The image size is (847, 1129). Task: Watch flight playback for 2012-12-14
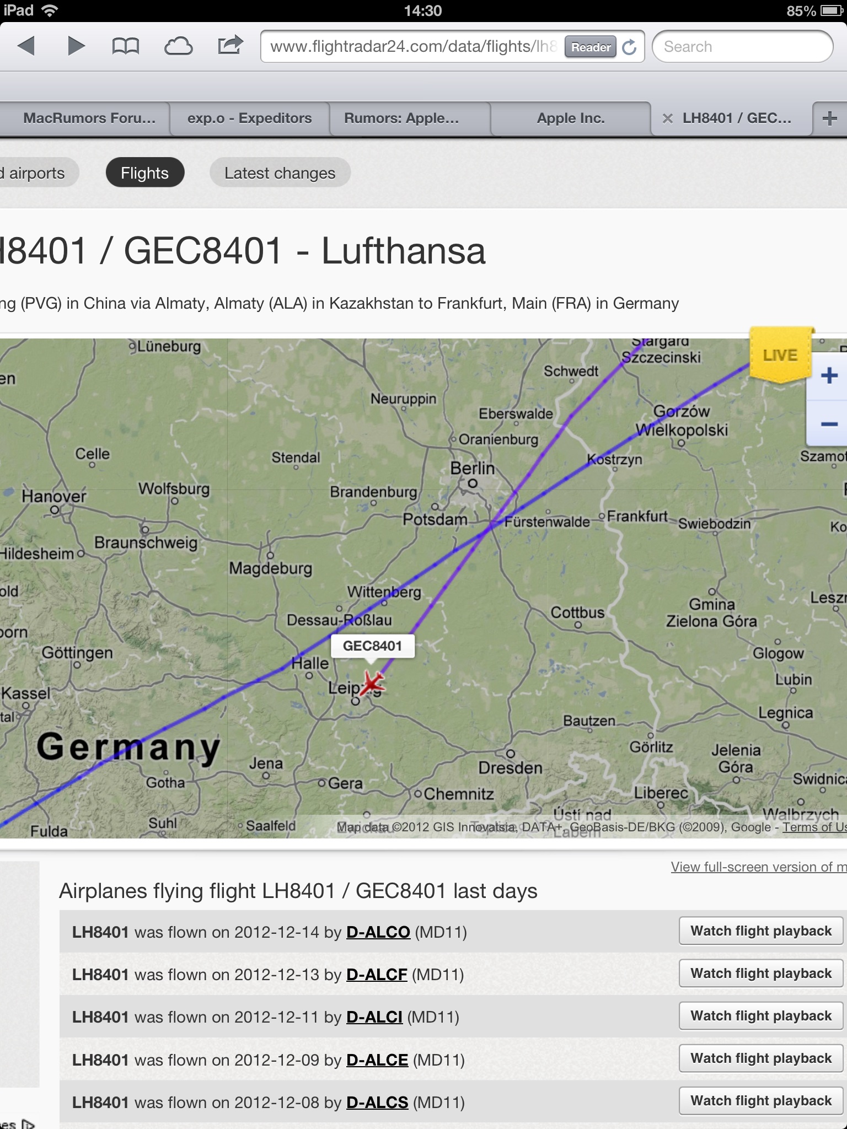click(x=761, y=931)
